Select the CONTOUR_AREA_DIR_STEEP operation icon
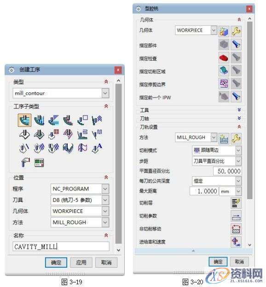Image resolution: width=266 pixels, height=287 pixels. click(x=97, y=134)
